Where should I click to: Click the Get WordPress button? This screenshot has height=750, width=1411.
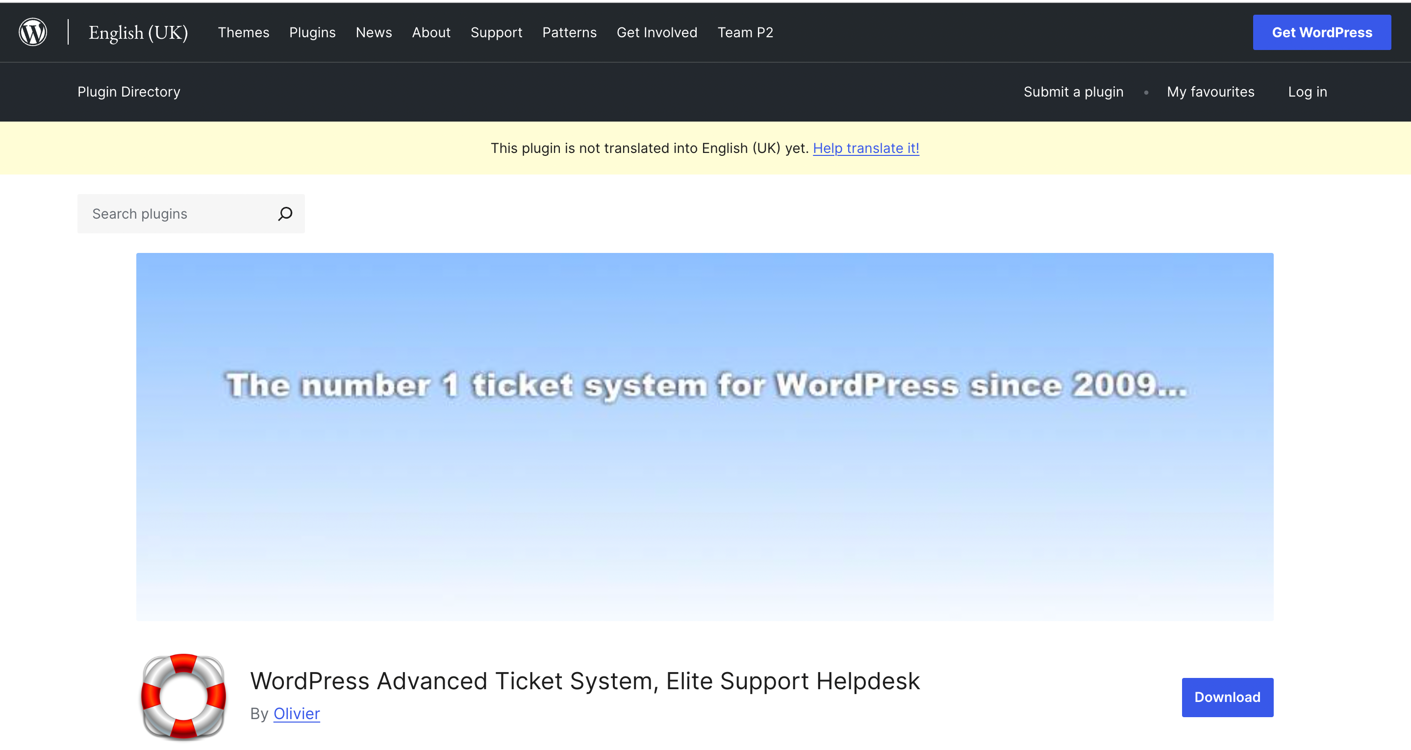(x=1322, y=32)
